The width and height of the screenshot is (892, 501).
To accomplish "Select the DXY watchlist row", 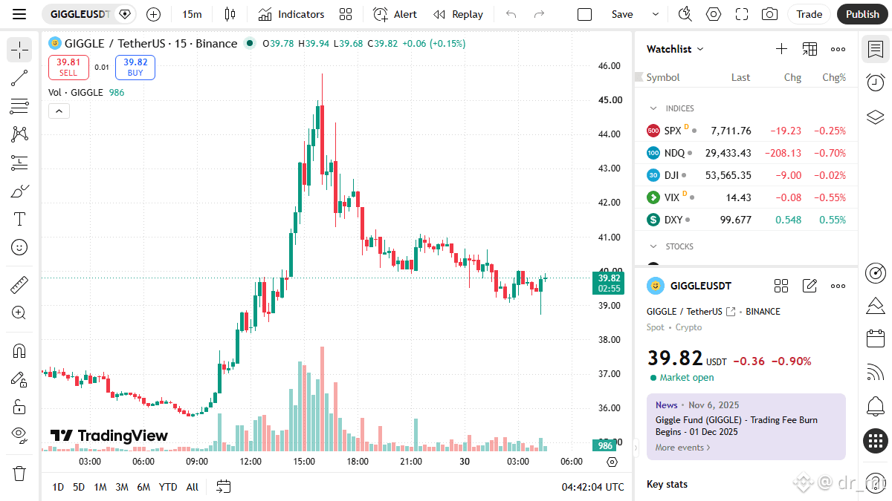I will 746,220.
